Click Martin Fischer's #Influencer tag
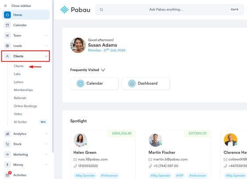This screenshot has height=179, width=247. tap(198, 175)
